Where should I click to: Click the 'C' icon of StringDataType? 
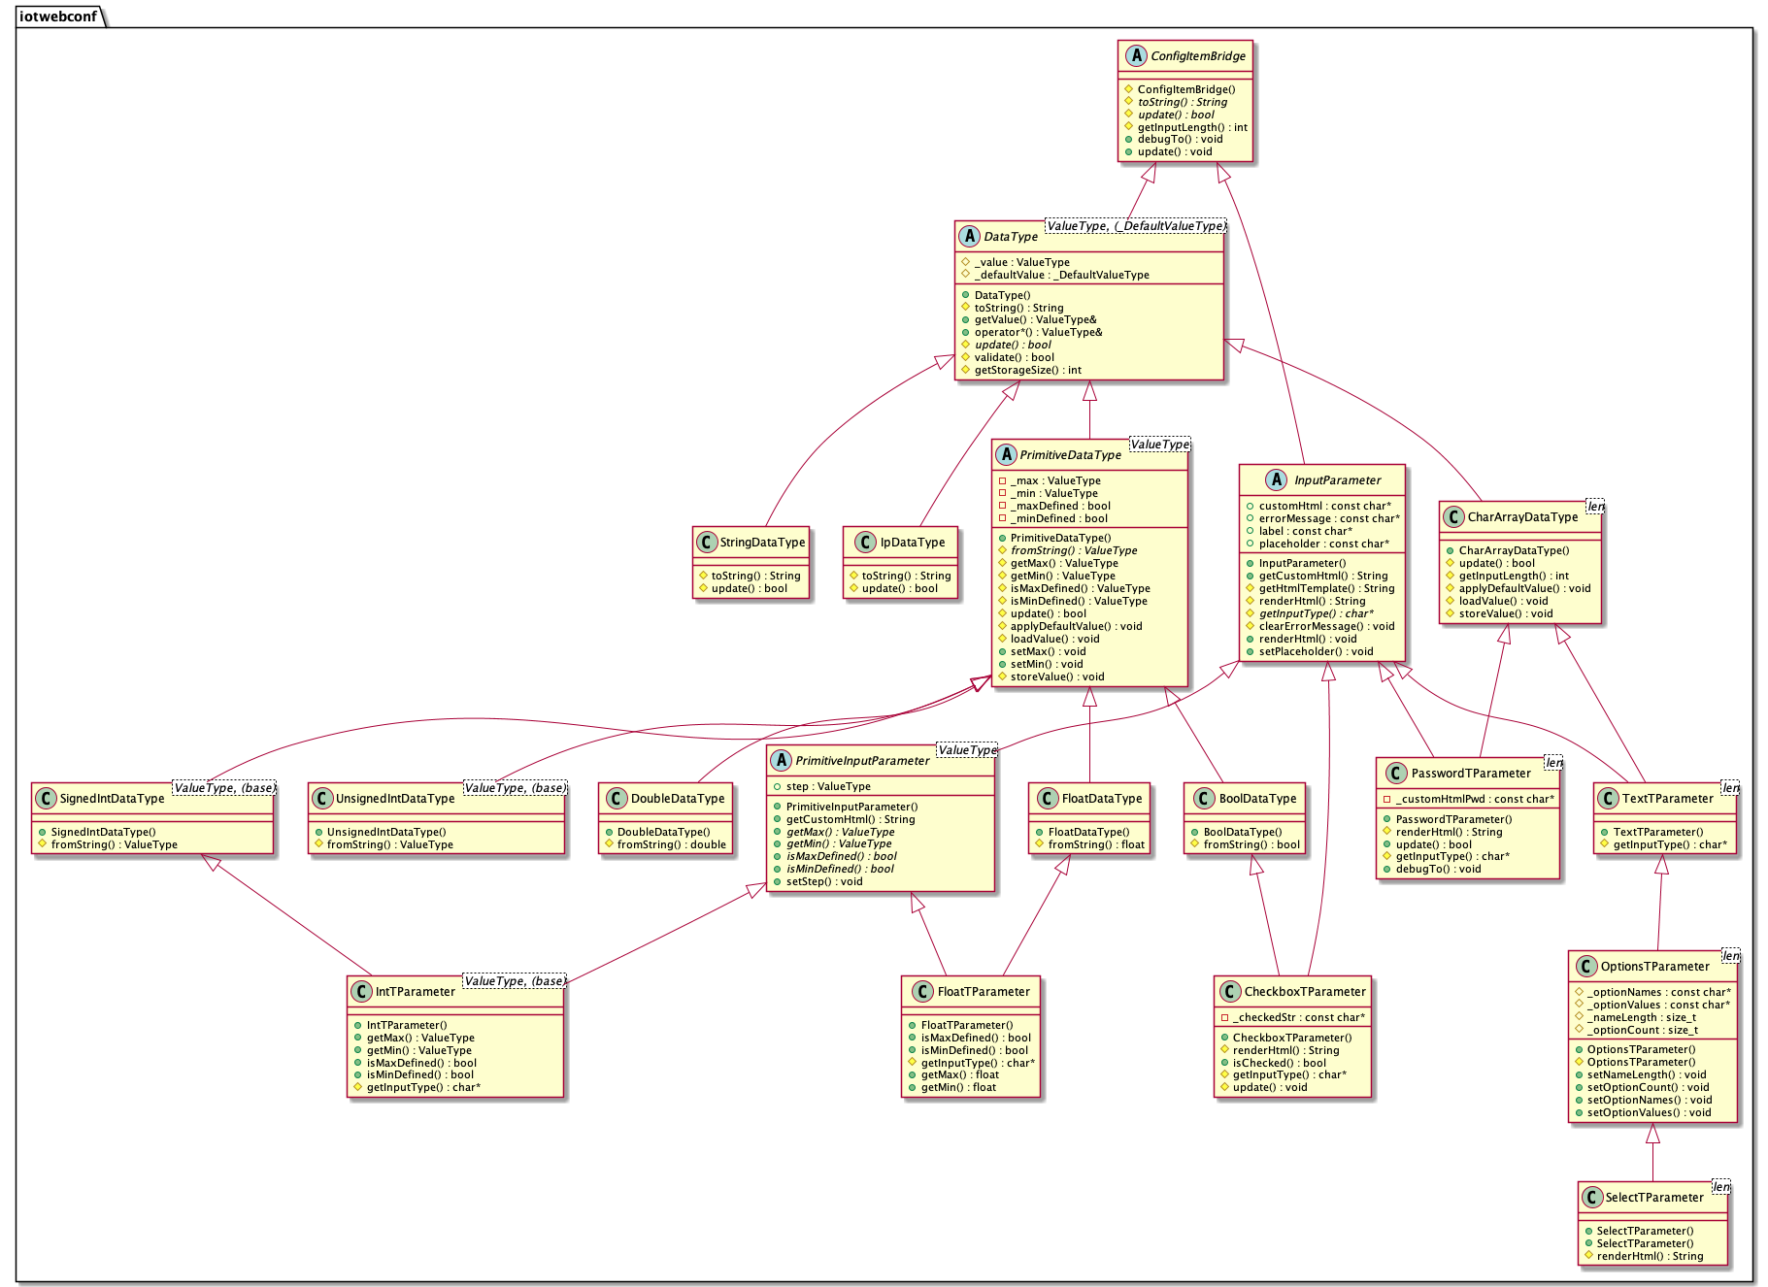(706, 543)
